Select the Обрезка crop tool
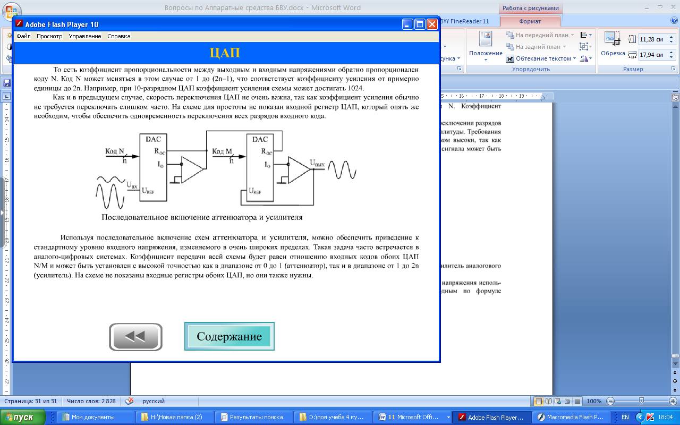Viewport: 680px width, 425px height. click(x=613, y=44)
